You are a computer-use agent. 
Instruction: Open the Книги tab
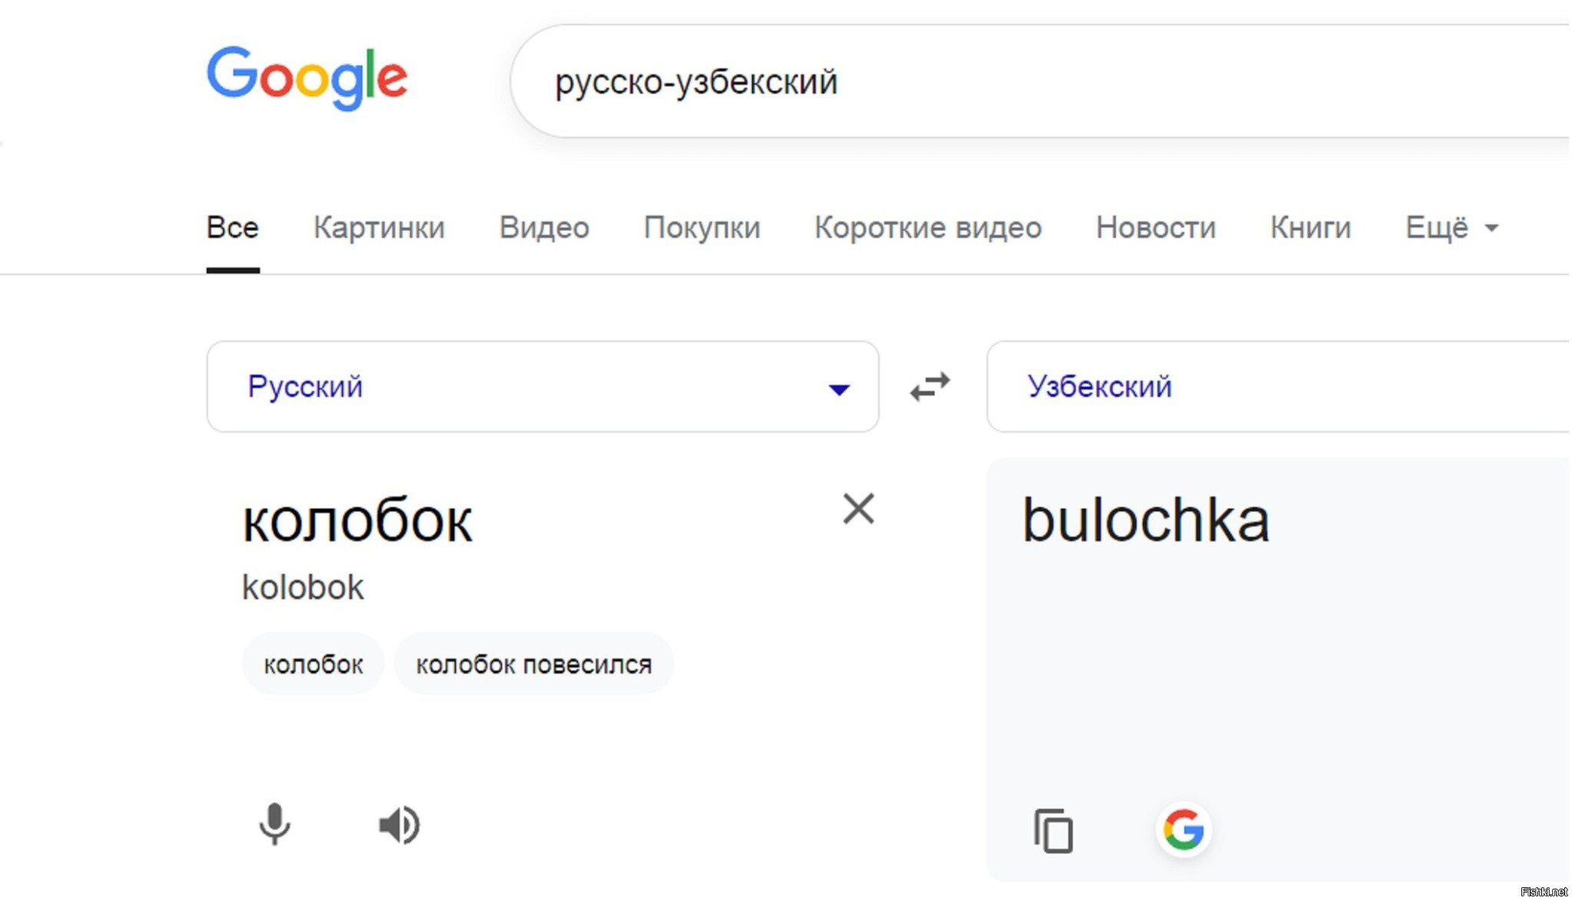coord(1310,227)
